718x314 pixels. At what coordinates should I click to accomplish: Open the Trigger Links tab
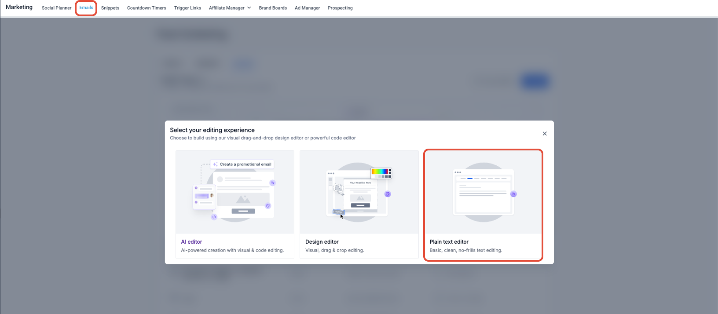point(187,8)
